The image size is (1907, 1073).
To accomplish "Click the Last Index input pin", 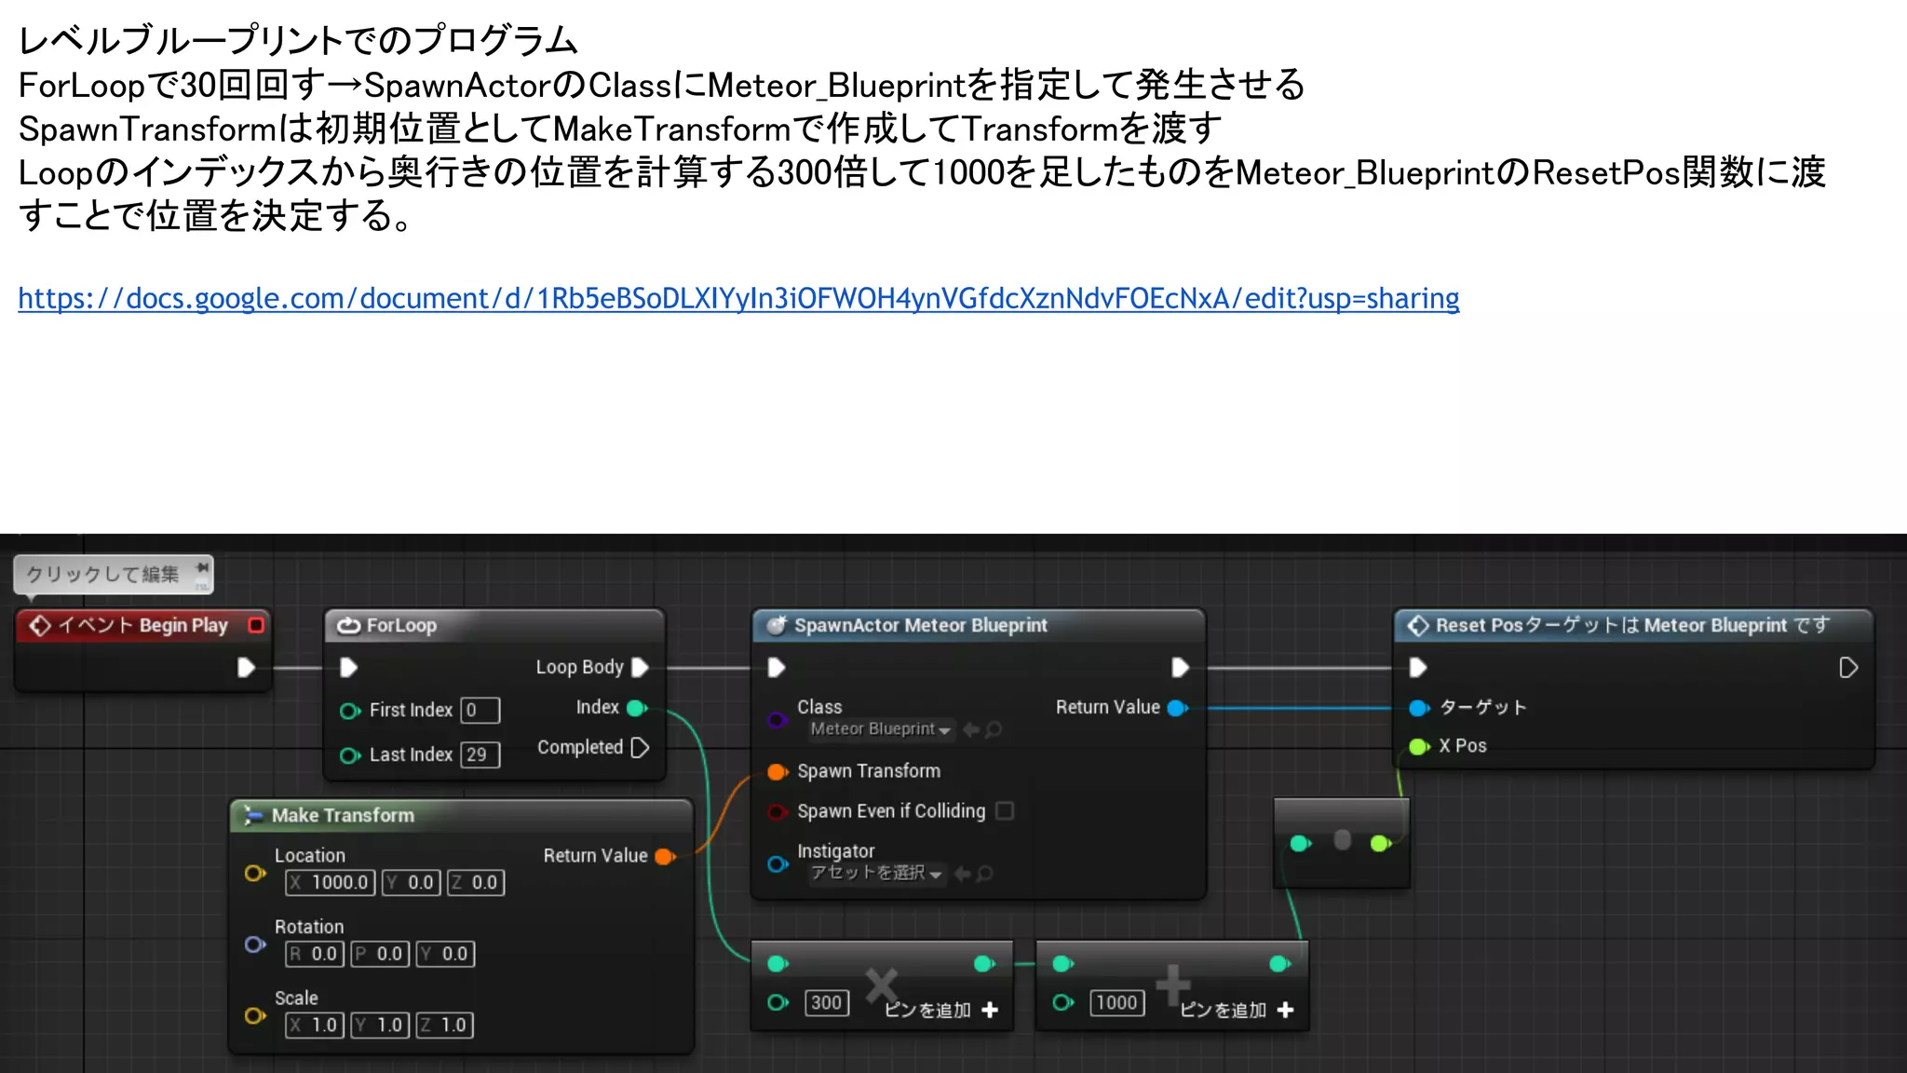I will 350,755.
